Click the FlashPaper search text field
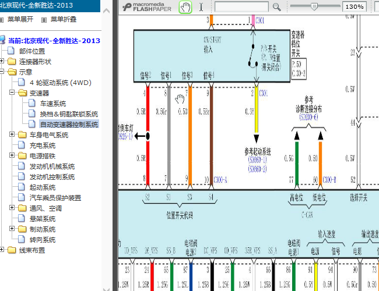 241,7
